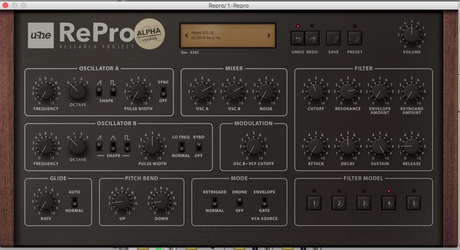This screenshot has height=250, width=460.
Task: Toggle the Retrigger/Normal mode switch
Action: coord(215,201)
